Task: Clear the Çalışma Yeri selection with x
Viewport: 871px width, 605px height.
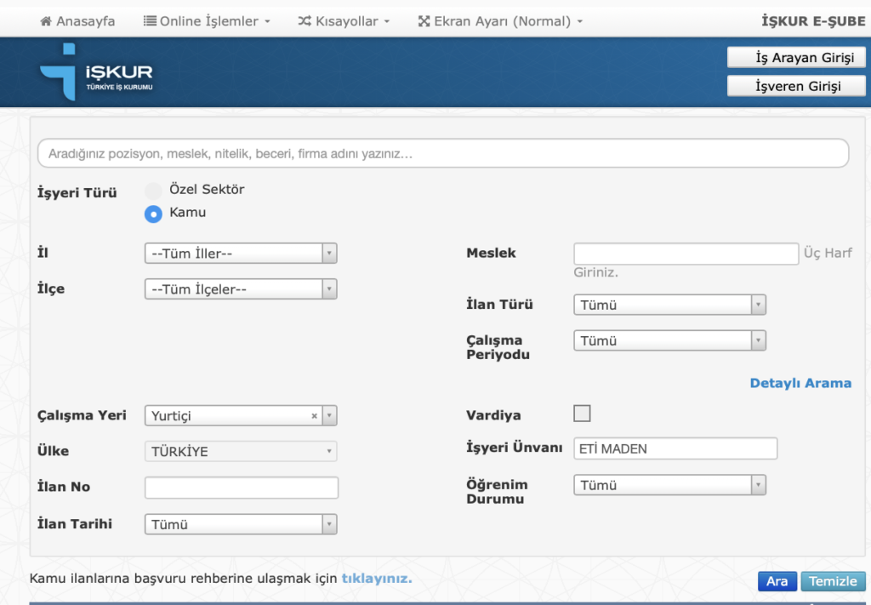Action: click(x=314, y=416)
